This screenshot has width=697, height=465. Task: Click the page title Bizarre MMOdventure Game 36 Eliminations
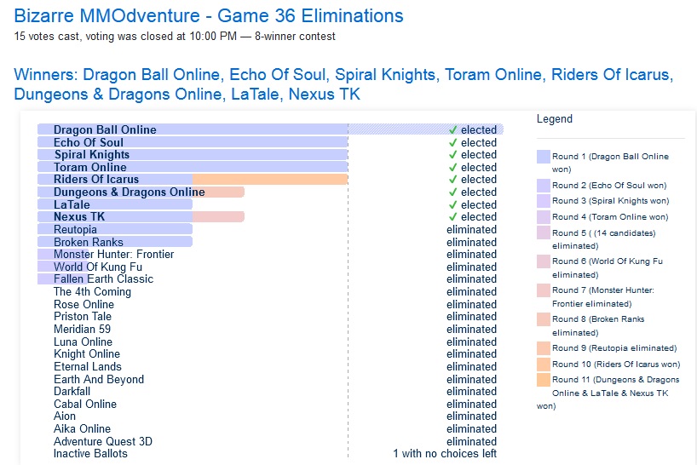click(x=209, y=16)
